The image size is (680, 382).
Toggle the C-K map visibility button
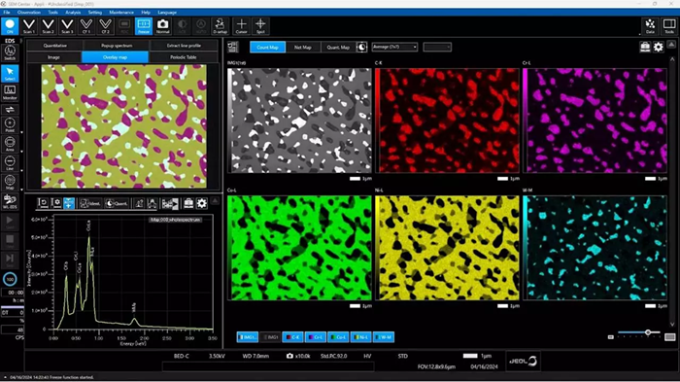click(292, 337)
